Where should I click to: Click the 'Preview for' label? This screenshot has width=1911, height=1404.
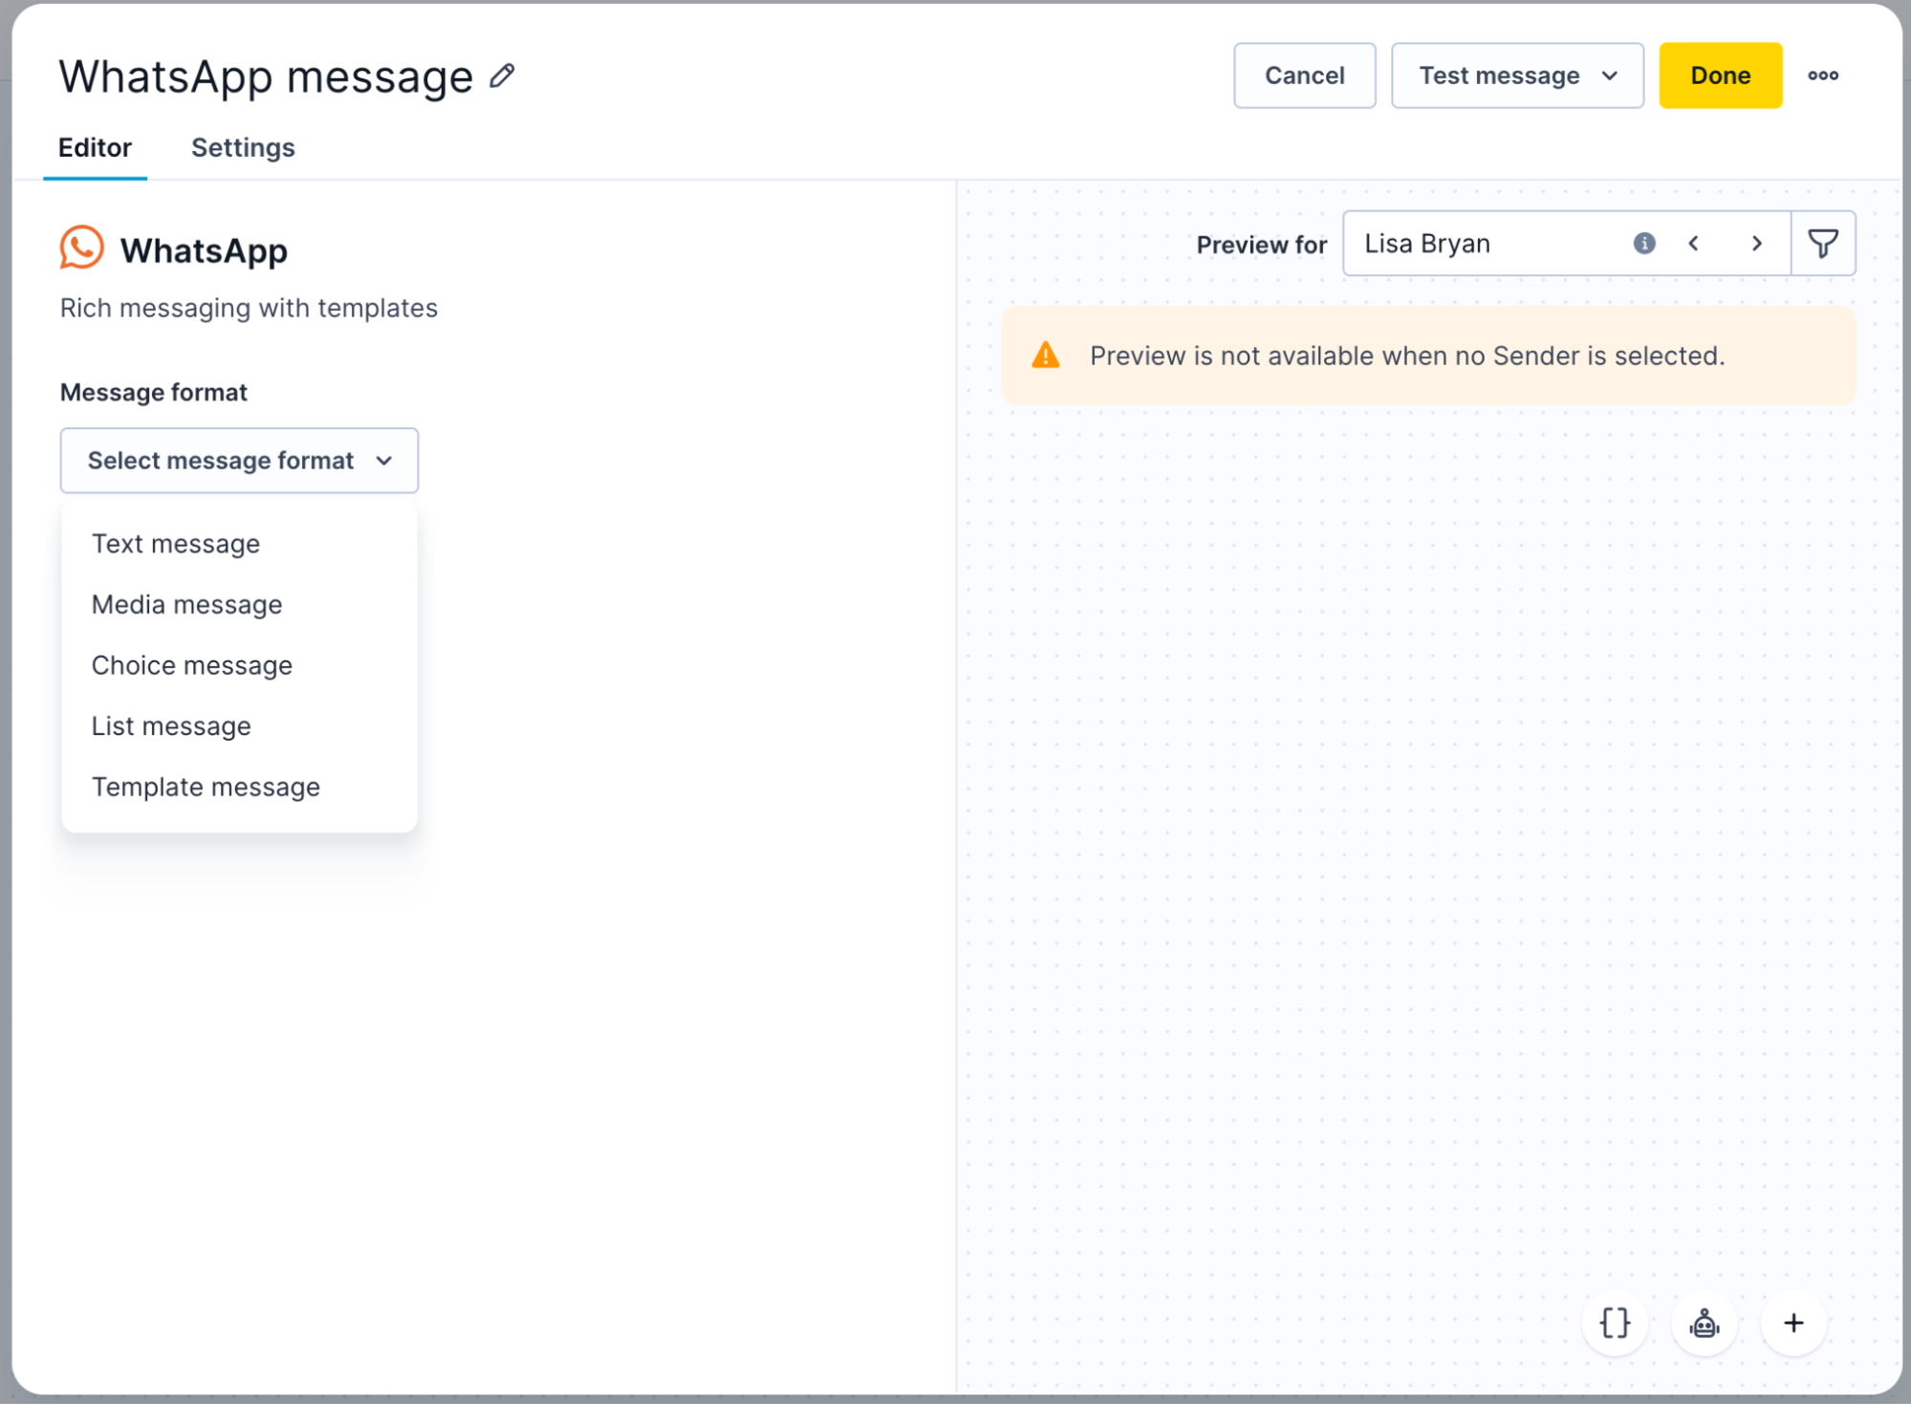pyautogui.click(x=1261, y=246)
